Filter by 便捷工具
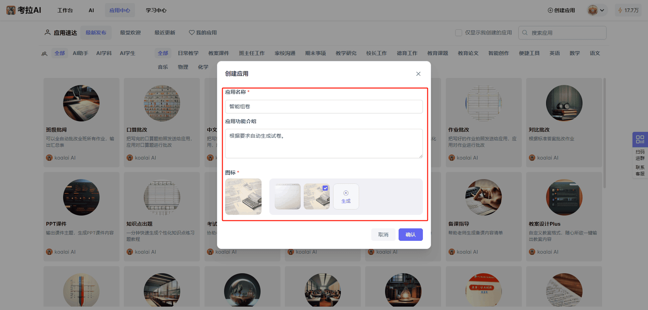Image resolution: width=648 pixels, height=310 pixels. click(529, 53)
